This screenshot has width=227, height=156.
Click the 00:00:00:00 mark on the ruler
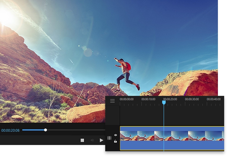click(x=126, y=99)
